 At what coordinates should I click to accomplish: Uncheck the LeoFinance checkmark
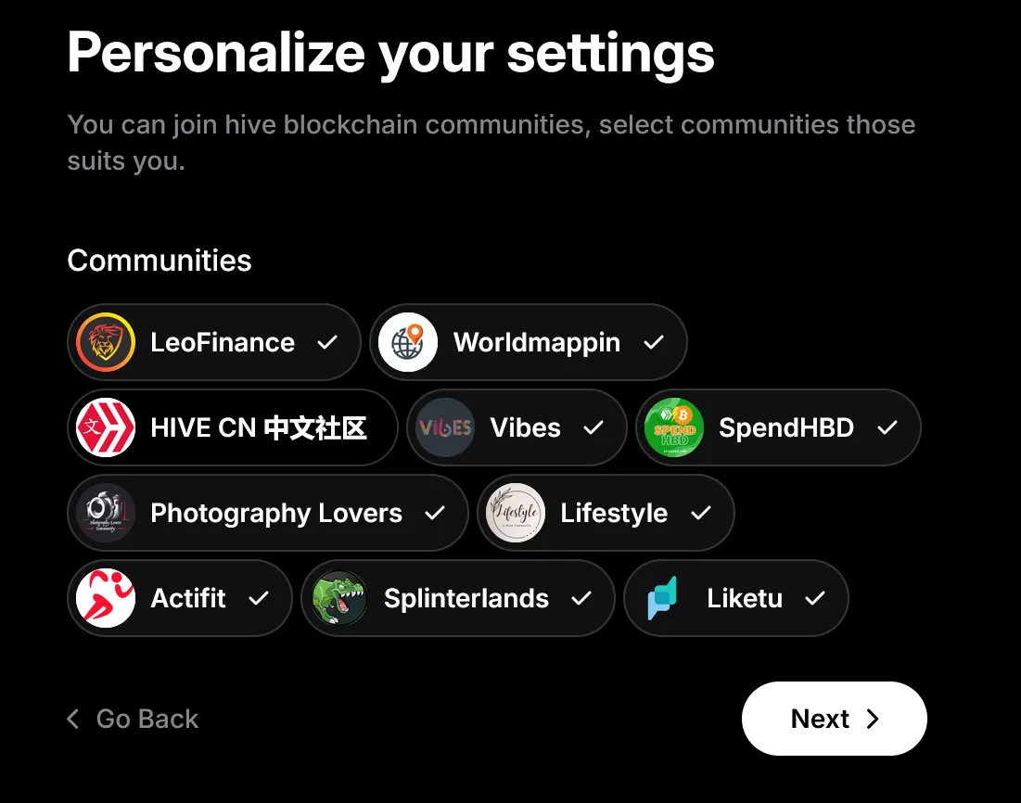pyautogui.click(x=327, y=342)
